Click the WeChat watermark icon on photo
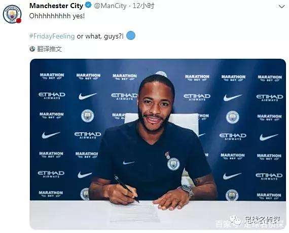Viewport: 289px width, 233px height. (x=235, y=220)
